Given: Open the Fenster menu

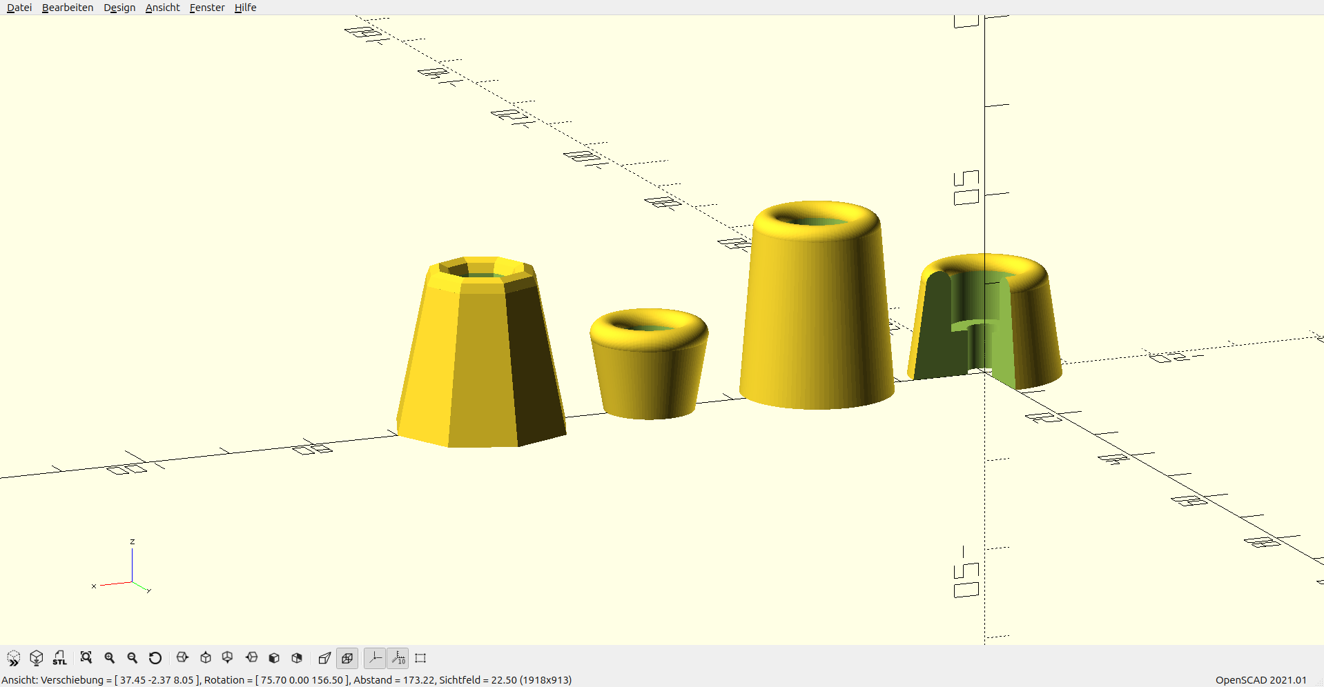Looking at the screenshot, I should click(207, 8).
